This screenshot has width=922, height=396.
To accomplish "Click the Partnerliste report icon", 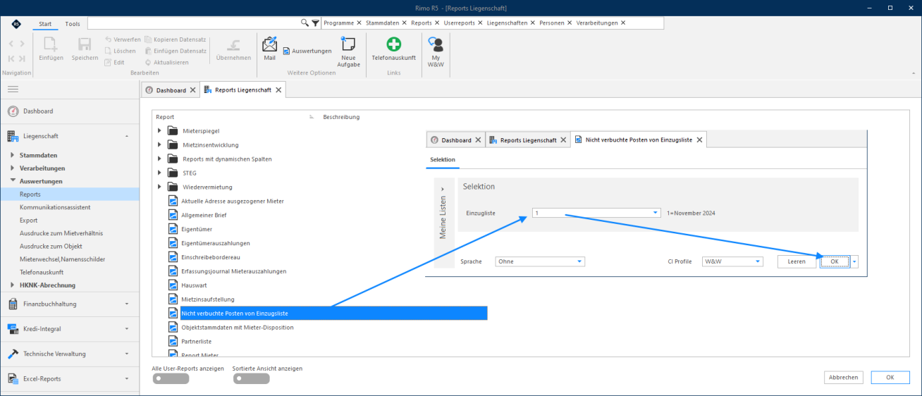I will [173, 342].
